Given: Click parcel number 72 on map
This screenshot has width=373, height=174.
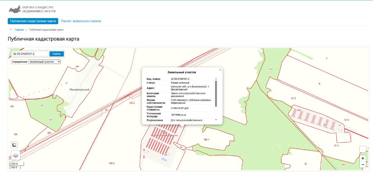Looking at the screenshot, I should click(305, 164).
